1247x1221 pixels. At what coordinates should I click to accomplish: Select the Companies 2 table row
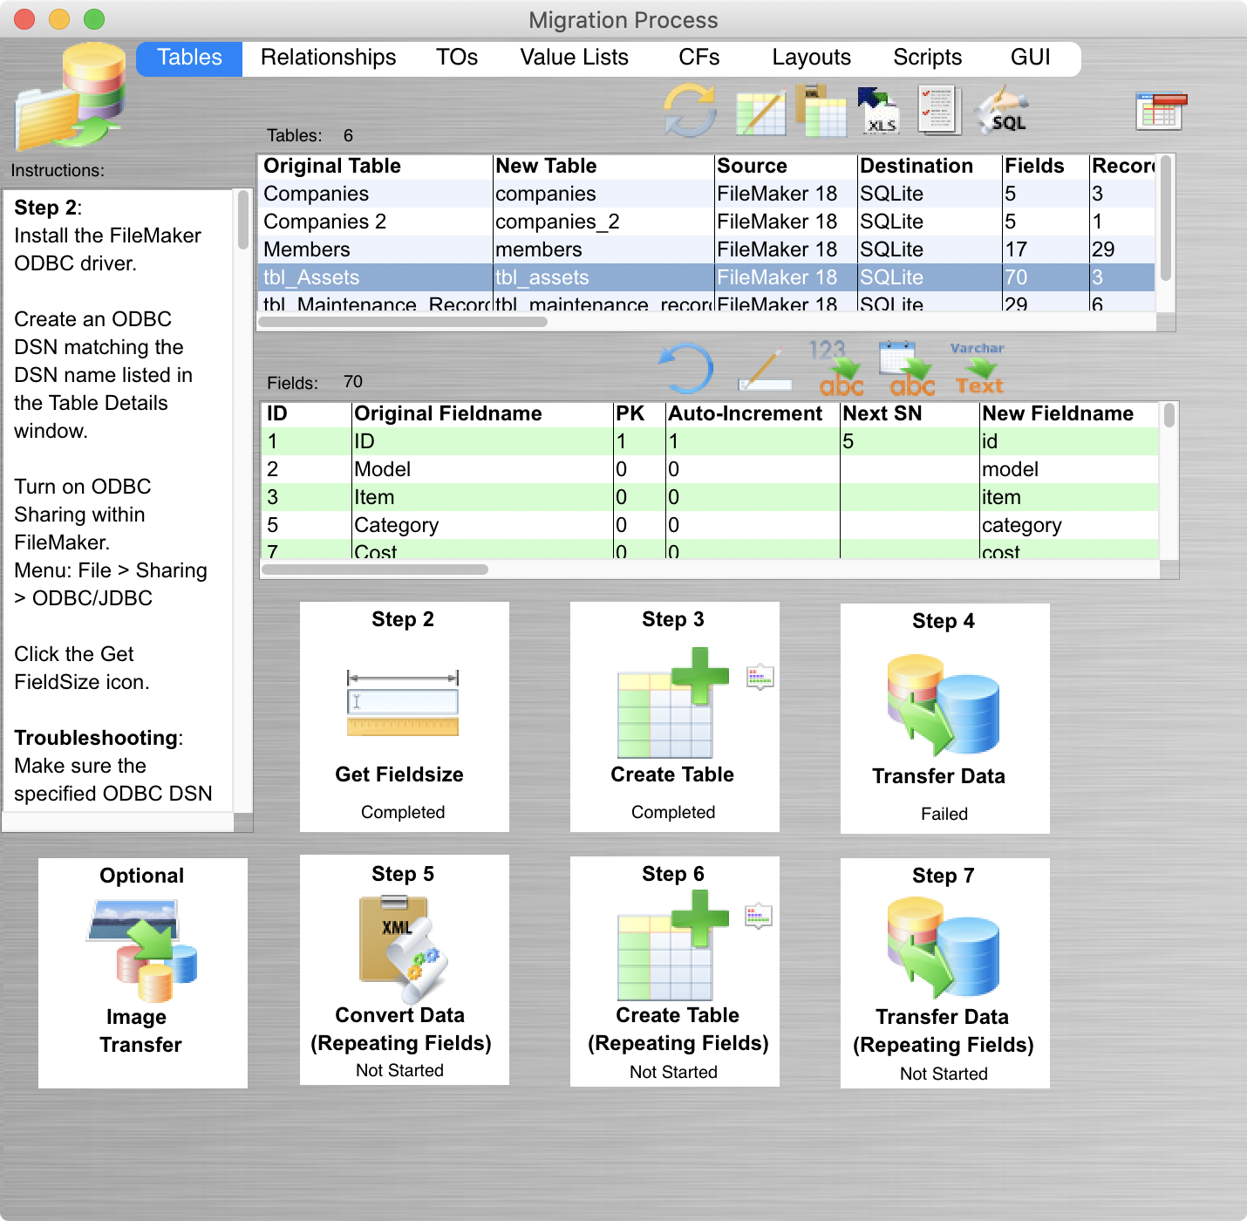click(x=706, y=222)
